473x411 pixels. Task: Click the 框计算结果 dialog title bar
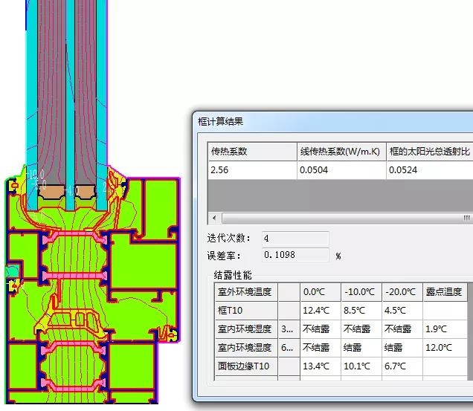(x=333, y=122)
